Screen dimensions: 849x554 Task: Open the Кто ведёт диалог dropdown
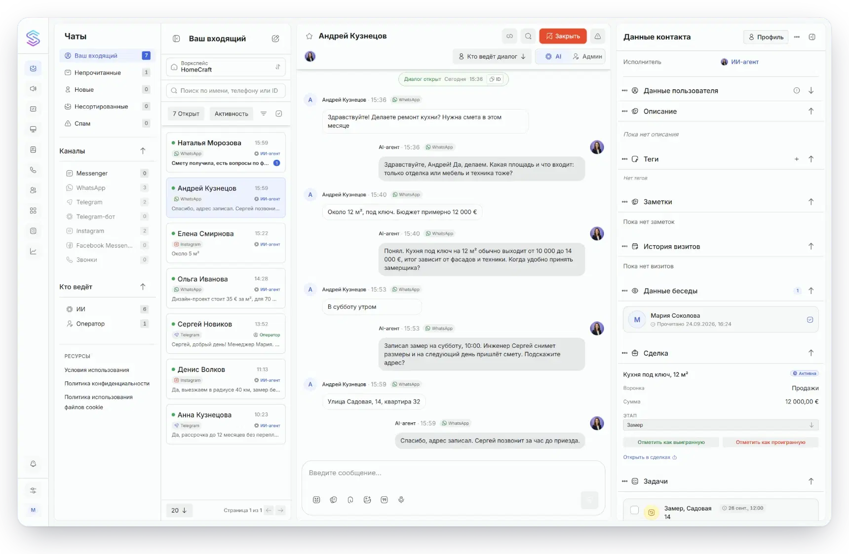(x=492, y=57)
